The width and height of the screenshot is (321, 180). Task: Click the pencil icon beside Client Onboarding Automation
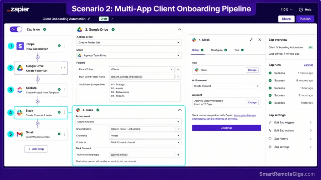click(89, 19)
